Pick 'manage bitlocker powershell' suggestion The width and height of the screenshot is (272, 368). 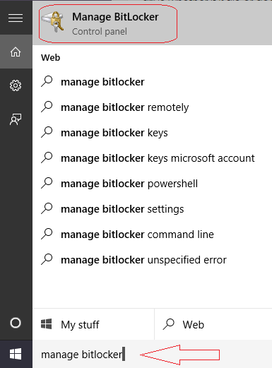point(152,184)
